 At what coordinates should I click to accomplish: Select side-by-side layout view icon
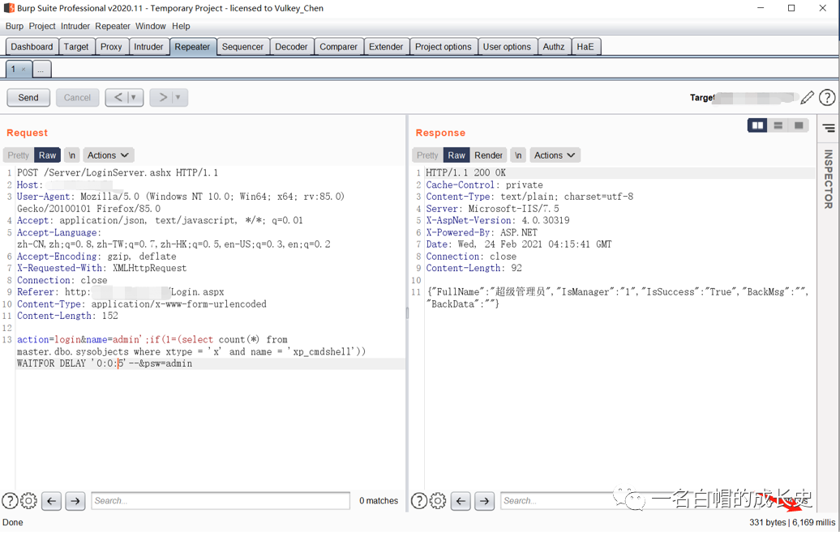coord(757,125)
